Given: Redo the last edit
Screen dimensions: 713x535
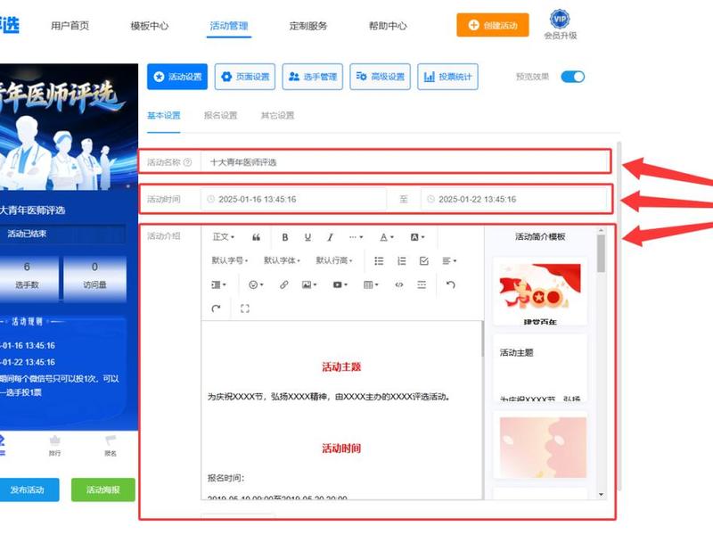Looking at the screenshot, I should coord(216,309).
